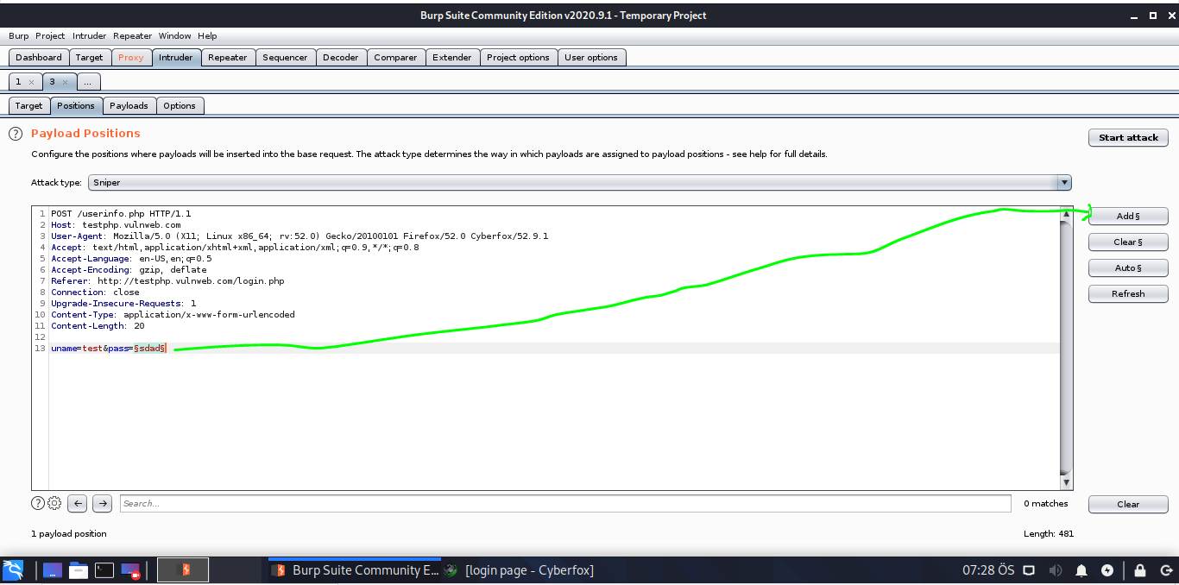Open the Payload Positions help question icon
The image size is (1179, 585).
click(16, 134)
